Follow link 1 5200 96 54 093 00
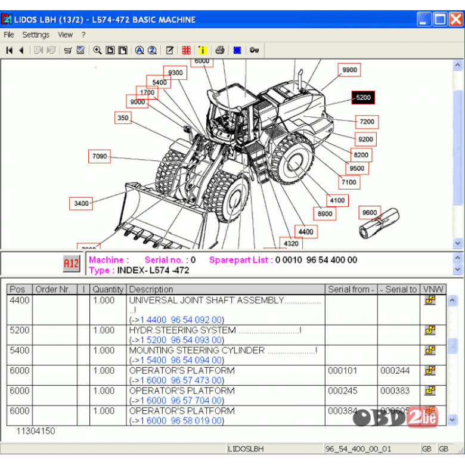The width and height of the screenshot is (465, 465). pos(181,340)
